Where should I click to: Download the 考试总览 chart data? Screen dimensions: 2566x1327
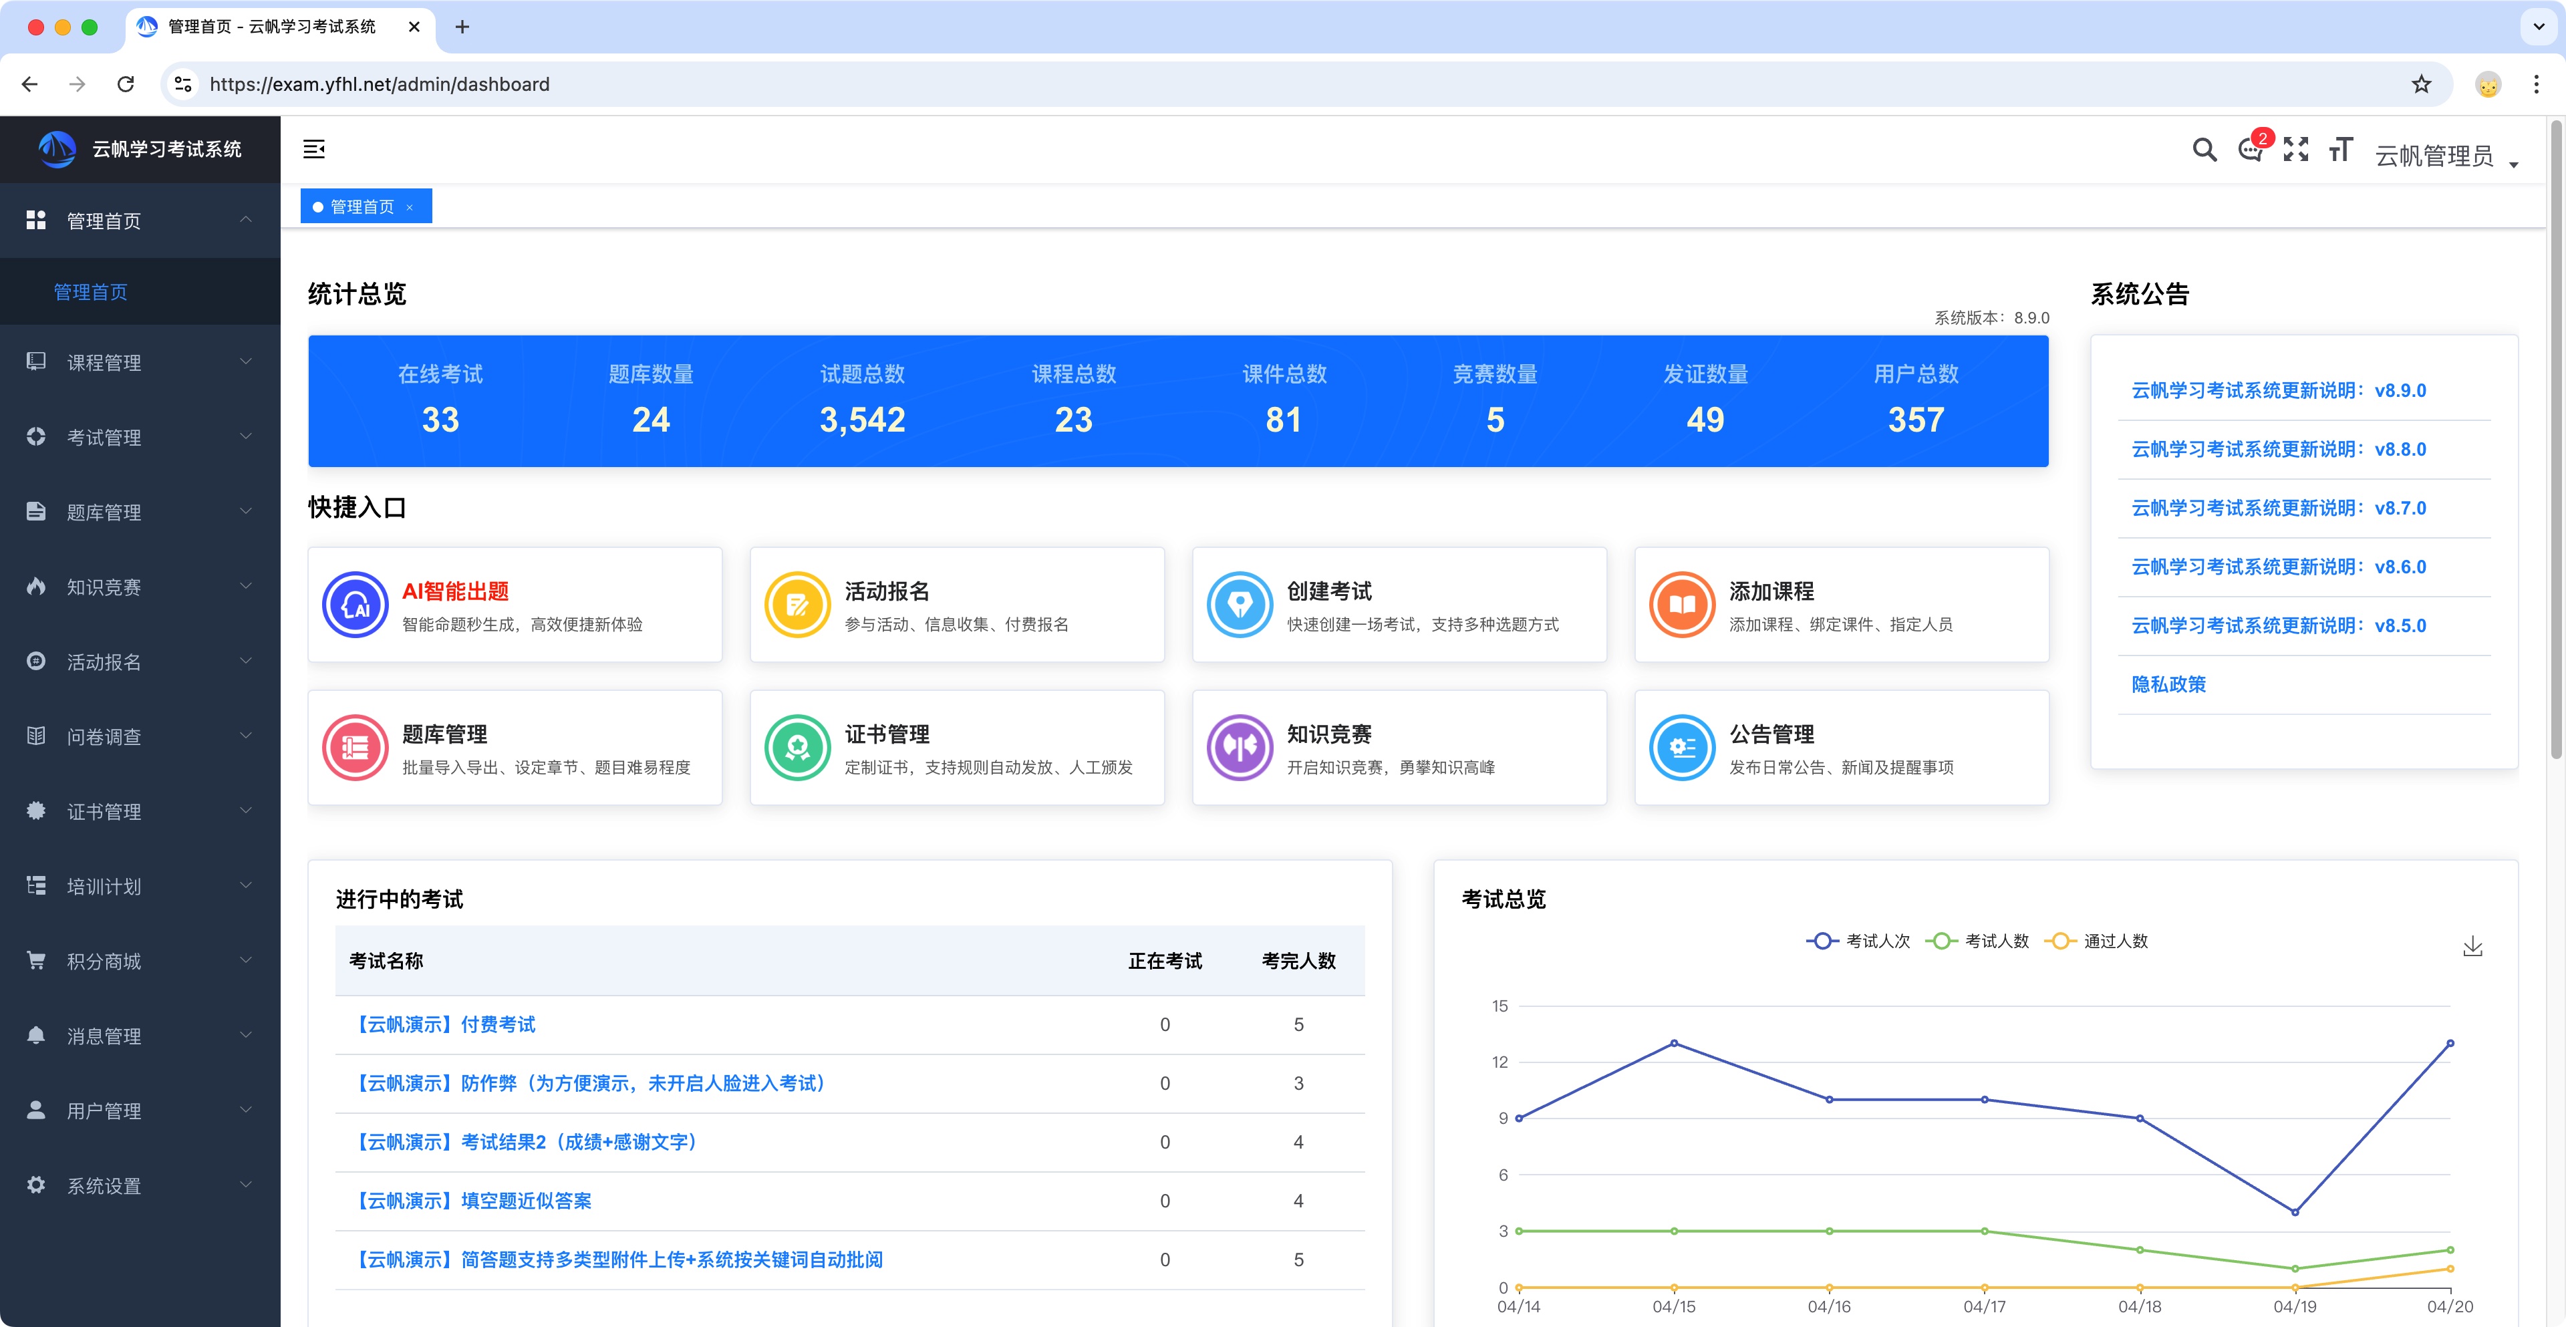coord(2472,946)
